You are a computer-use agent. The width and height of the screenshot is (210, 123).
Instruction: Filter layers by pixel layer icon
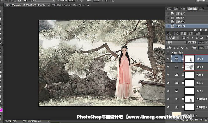184,38
